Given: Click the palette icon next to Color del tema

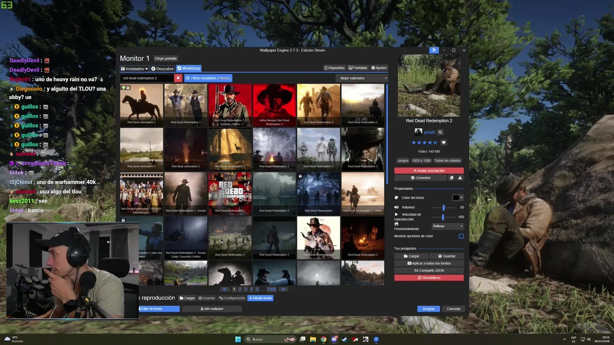Looking at the screenshot, I should pos(397,197).
